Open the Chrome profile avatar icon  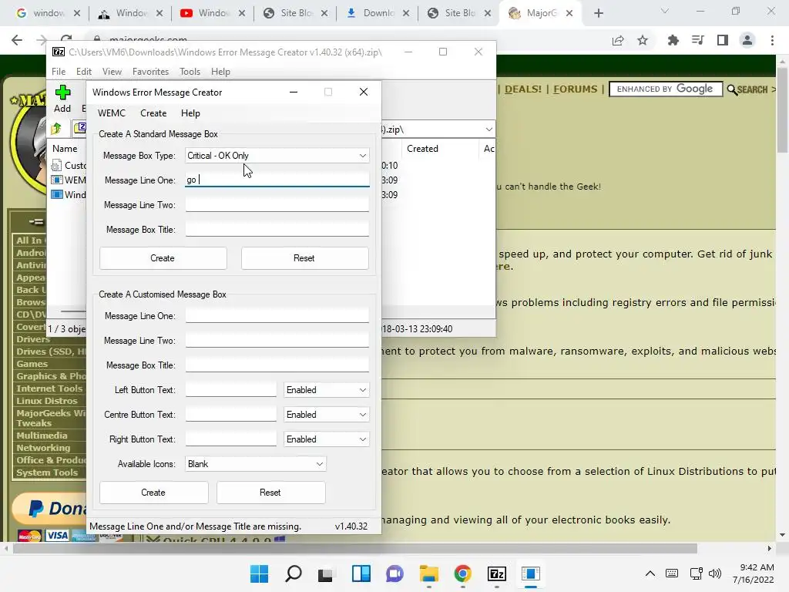point(747,40)
